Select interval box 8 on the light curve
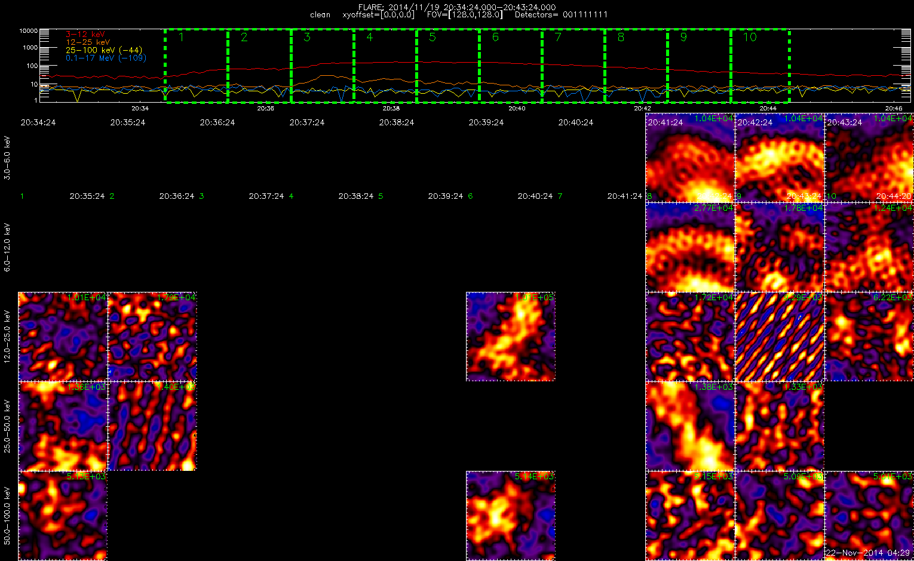This screenshot has height=561, width=914. pyautogui.click(x=636, y=66)
